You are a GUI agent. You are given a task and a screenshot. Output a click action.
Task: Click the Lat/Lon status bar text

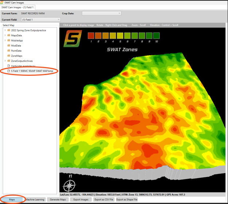[x=77, y=195]
